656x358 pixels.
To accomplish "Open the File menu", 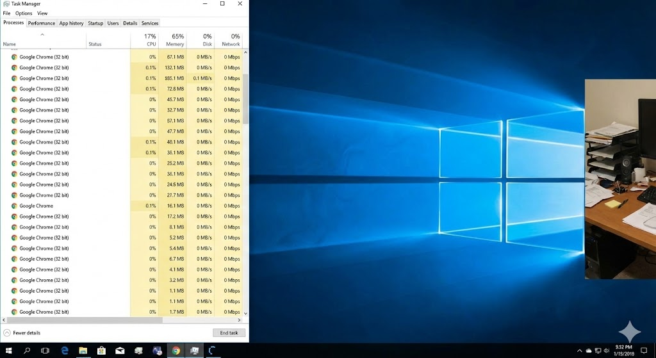I will point(6,13).
